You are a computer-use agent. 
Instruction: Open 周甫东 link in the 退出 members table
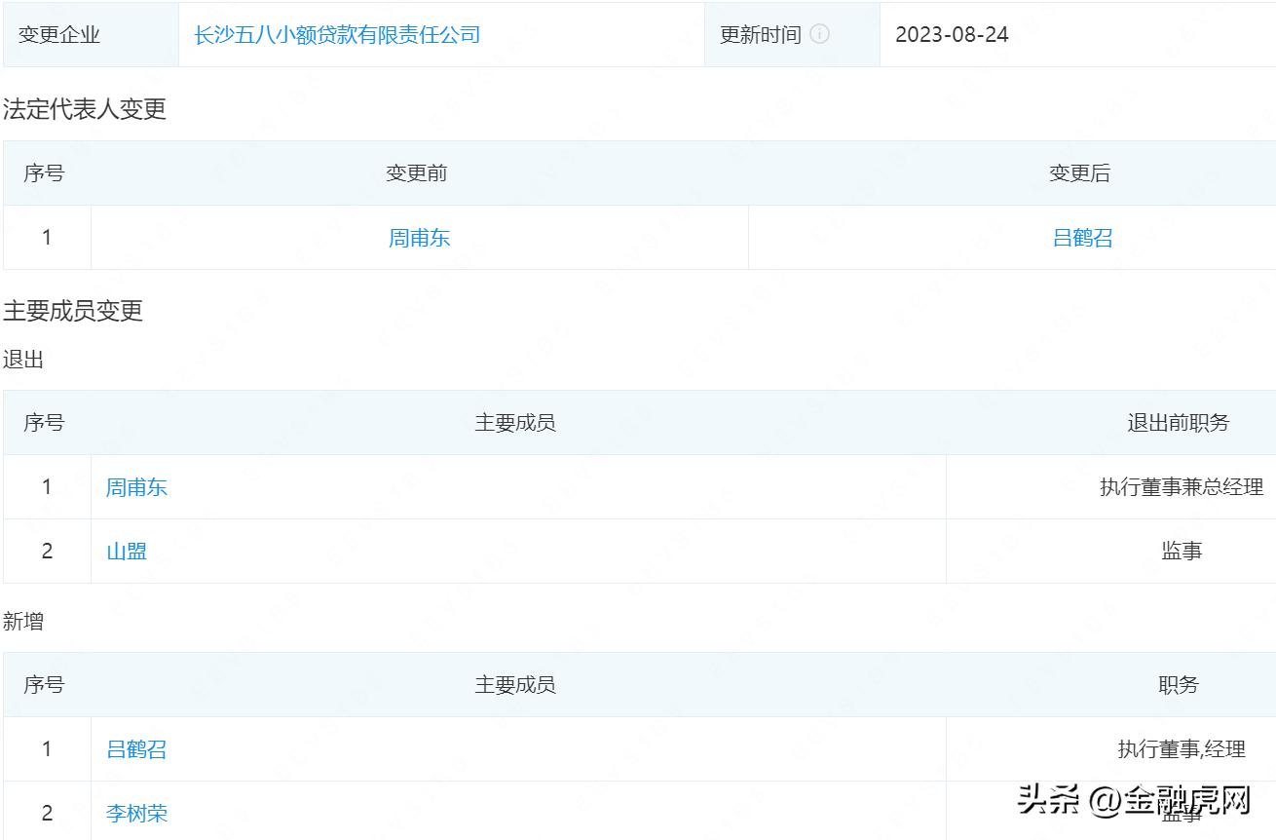click(x=136, y=487)
